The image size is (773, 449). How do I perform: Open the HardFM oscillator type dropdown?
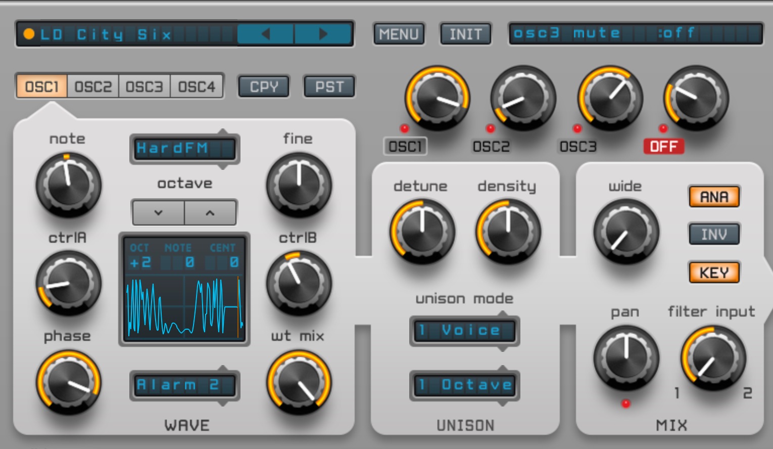[x=185, y=149]
